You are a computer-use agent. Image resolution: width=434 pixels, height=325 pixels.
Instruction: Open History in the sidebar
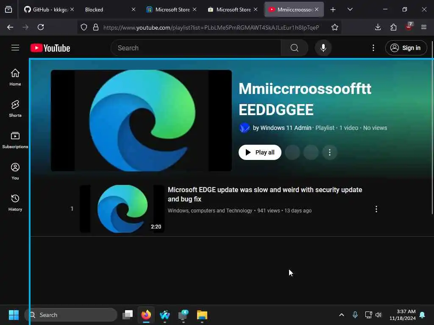click(x=15, y=203)
